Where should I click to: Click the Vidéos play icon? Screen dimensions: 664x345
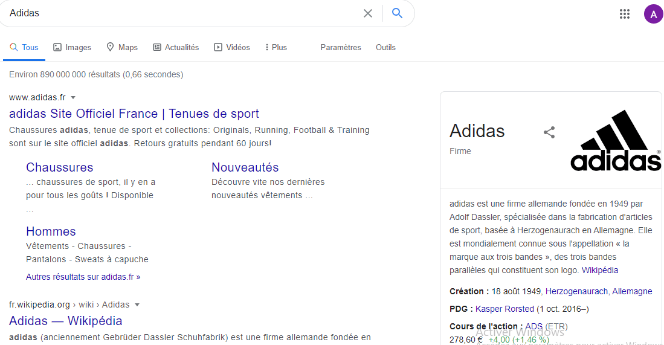pos(218,47)
